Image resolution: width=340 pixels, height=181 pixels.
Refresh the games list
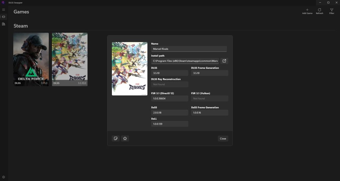click(x=319, y=11)
